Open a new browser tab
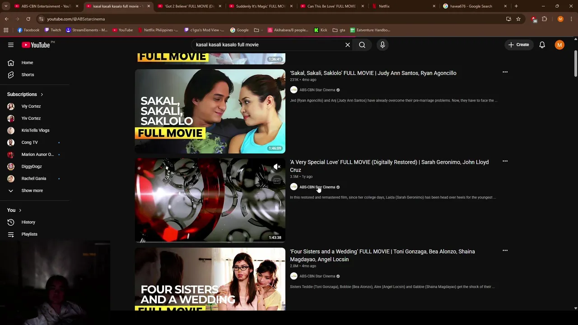This screenshot has width=578, height=325. pos(516,6)
